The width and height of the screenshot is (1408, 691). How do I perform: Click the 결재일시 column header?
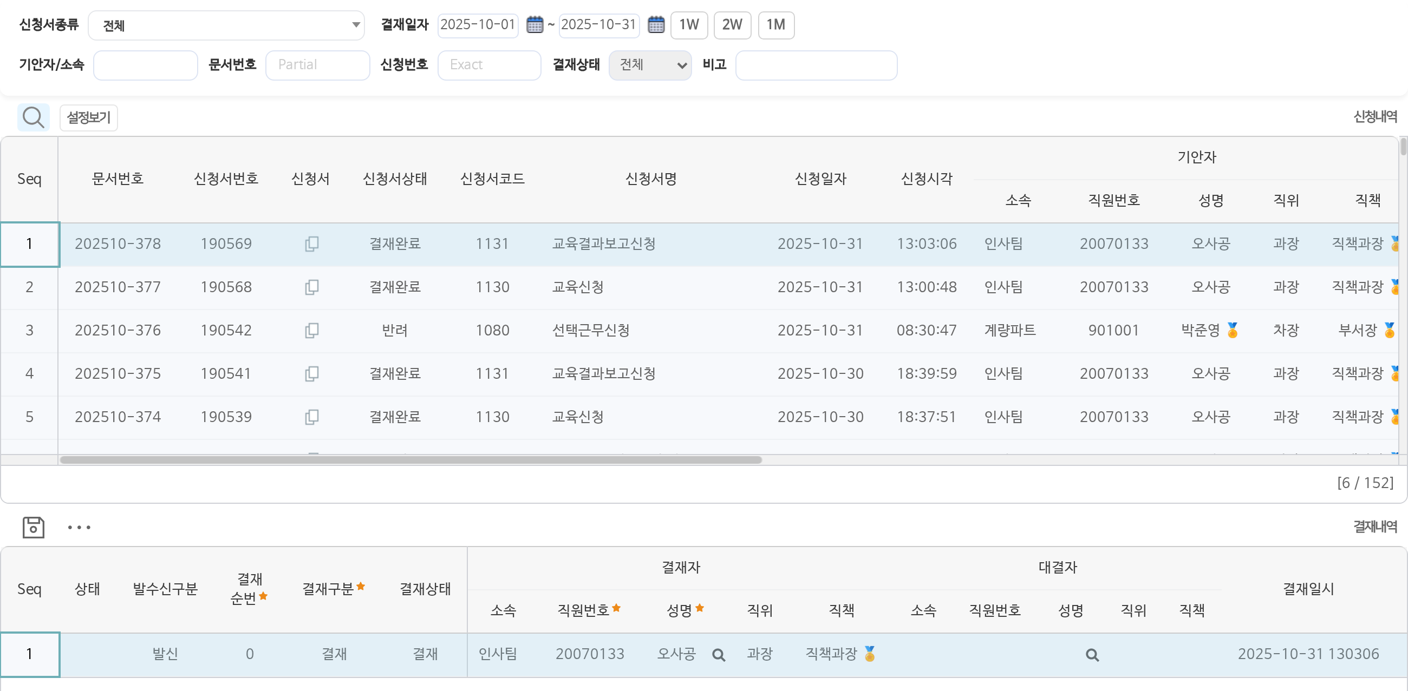[x=1308, y=589]
